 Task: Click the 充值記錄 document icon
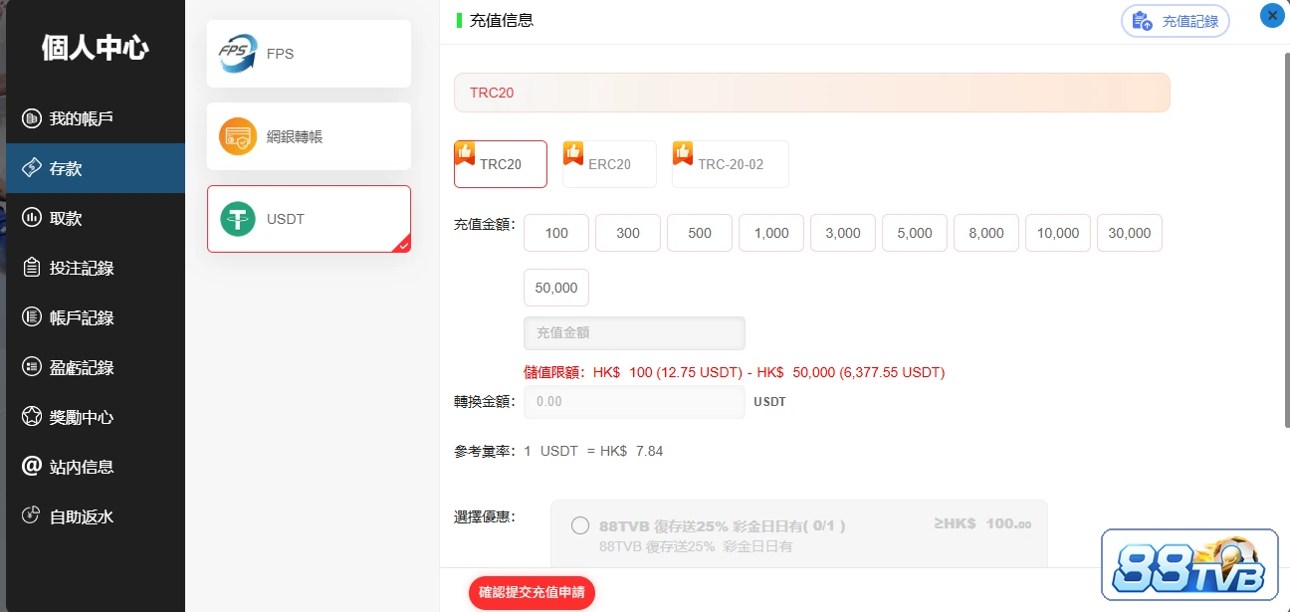pos(1143,21)
